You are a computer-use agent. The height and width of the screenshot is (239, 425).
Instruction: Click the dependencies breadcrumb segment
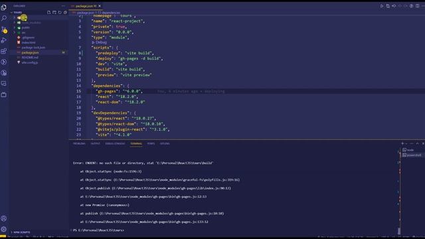click(111, 13)
